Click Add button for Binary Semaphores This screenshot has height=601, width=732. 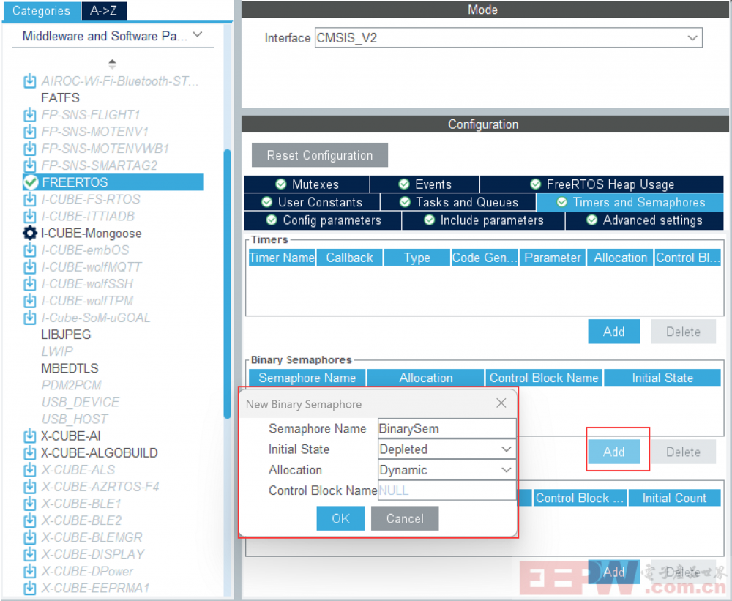[613, 452]
